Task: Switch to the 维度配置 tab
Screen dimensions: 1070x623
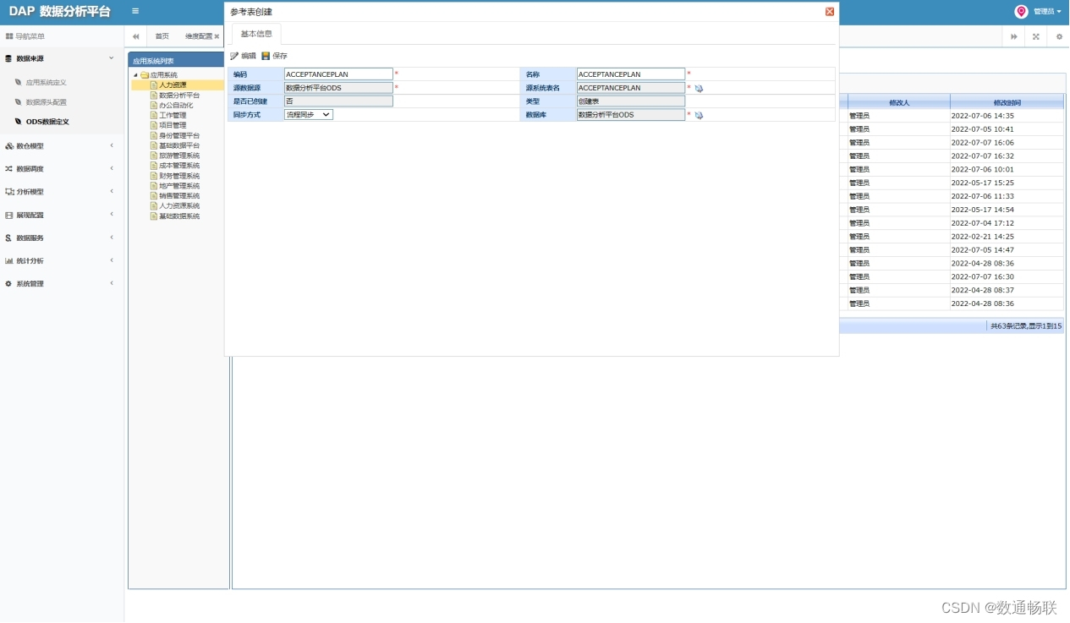Action: click(199, 36)
